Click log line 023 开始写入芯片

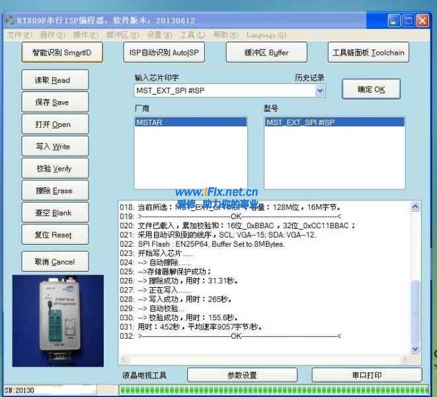[157, 253]
